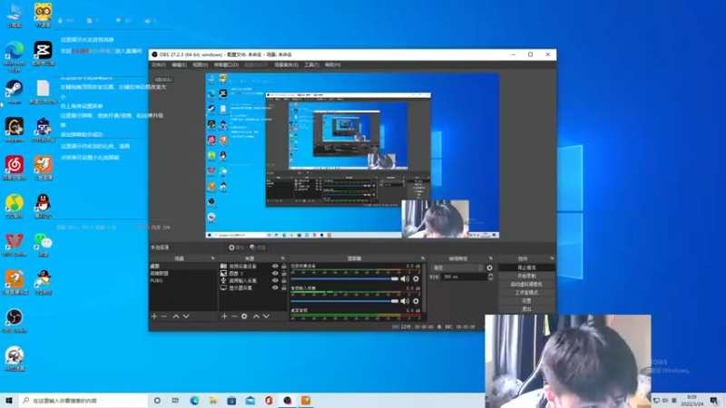This screenshot has width=726, height=408.
Task: Toggle visibility of 图像 2 source
Action: [x=275, y=274]
